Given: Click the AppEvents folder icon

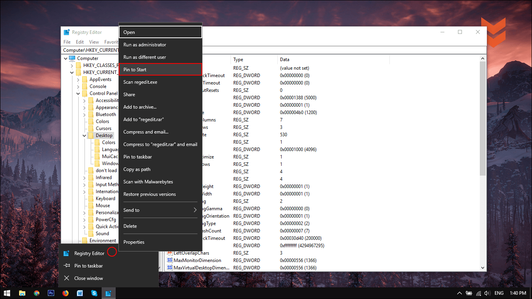Looking at the screenshot, I should click(85, 79).
